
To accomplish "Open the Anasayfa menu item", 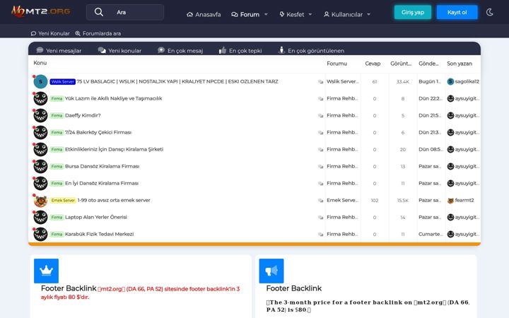I will coord(204,15).
